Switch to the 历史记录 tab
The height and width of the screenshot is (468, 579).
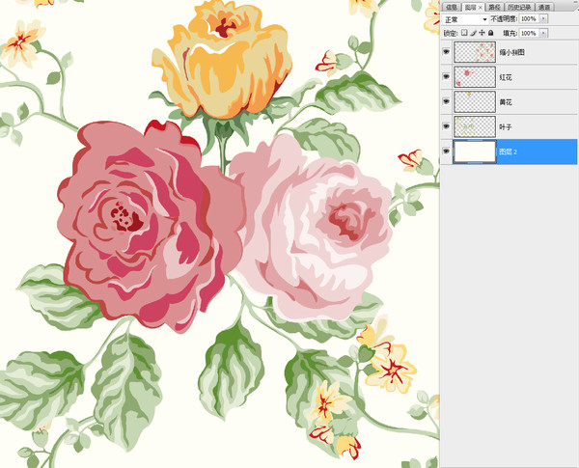click(x=519, y=7)
